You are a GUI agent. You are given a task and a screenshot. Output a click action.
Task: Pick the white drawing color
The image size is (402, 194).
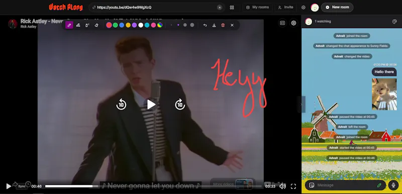point(141,25)
